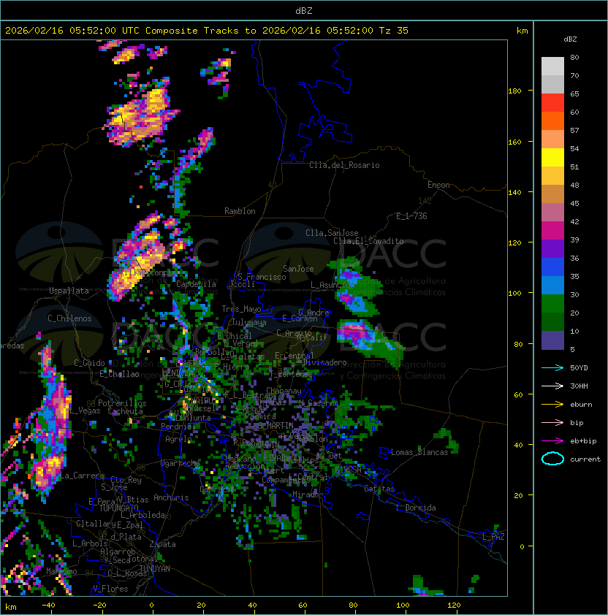Pick the dark orange legend swatch

(x=552, y=121)
